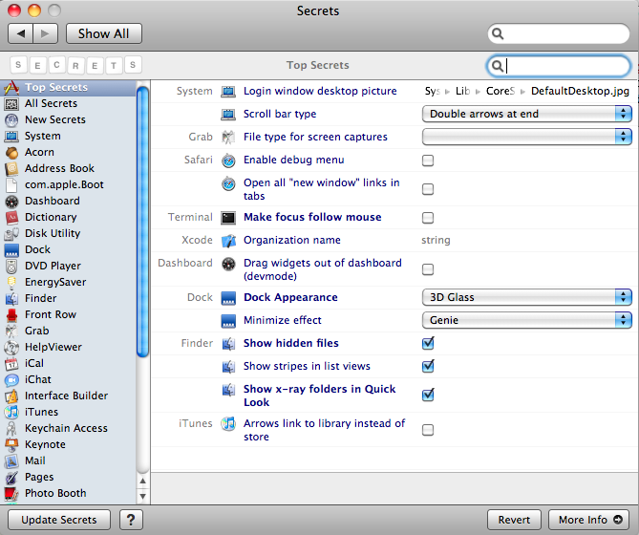Click the Dashboard gauge icon in sidebar
639x535 pixels.
[11, 202]
